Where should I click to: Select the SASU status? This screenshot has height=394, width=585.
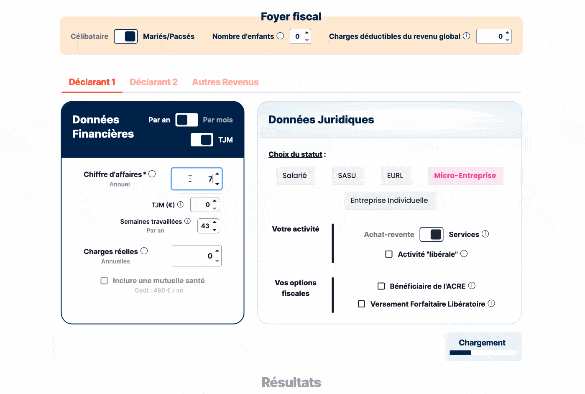tap(347, 175)
